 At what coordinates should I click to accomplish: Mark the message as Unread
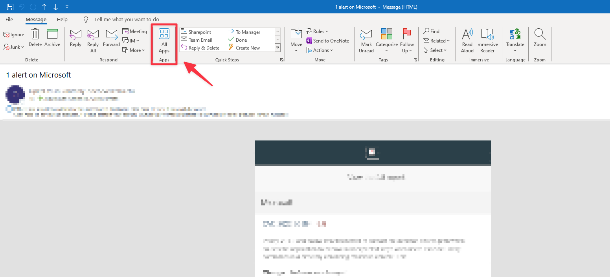click(366, 35)
